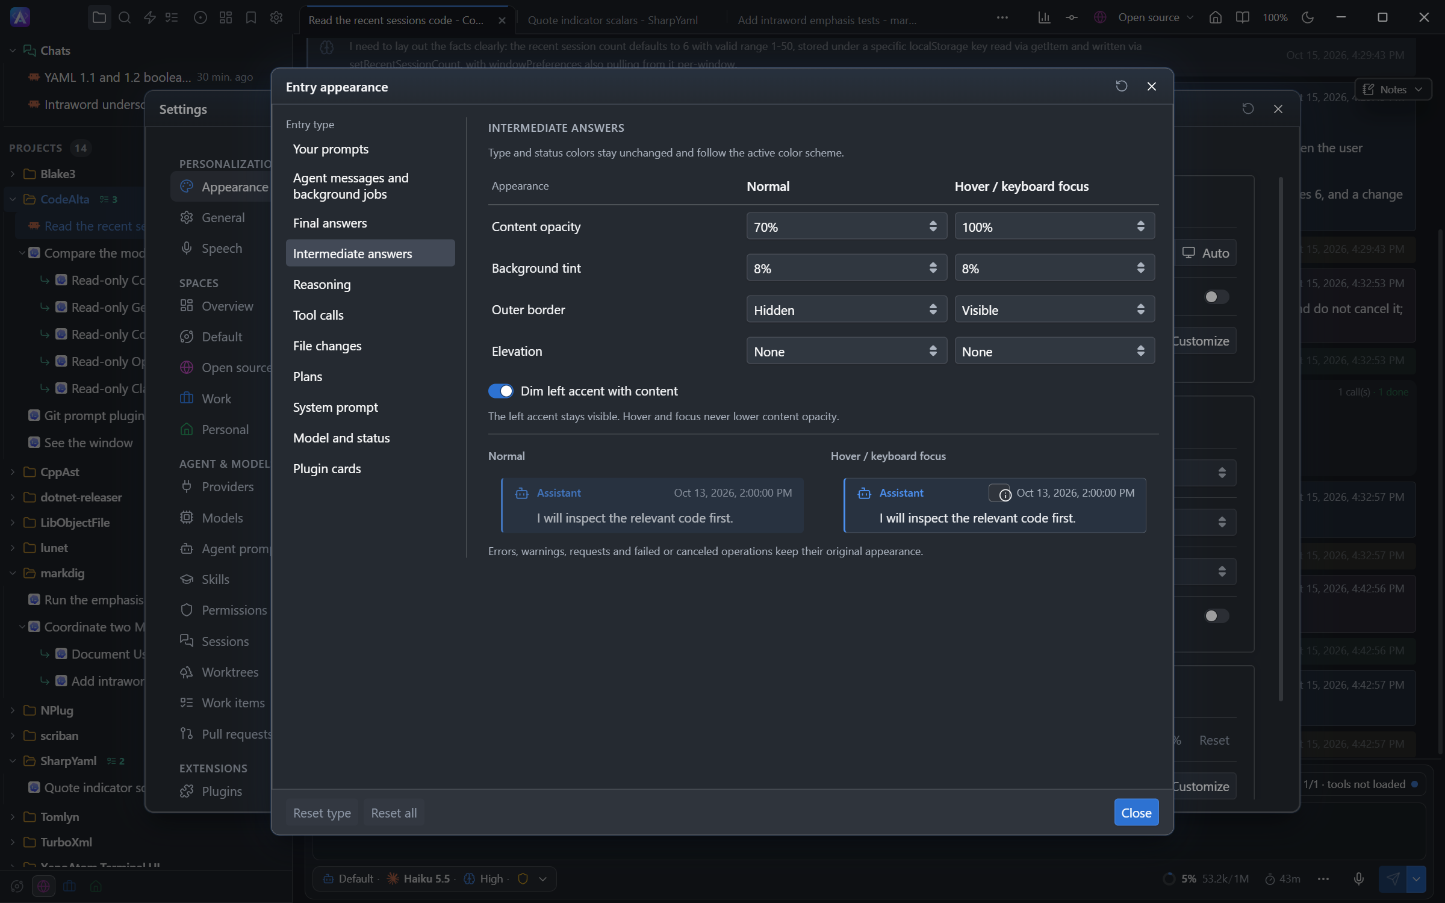This screenshot has height=903, width=1445.
Task: Click the Reset all button
Action: pyautogui.click(x=394, y=813)
